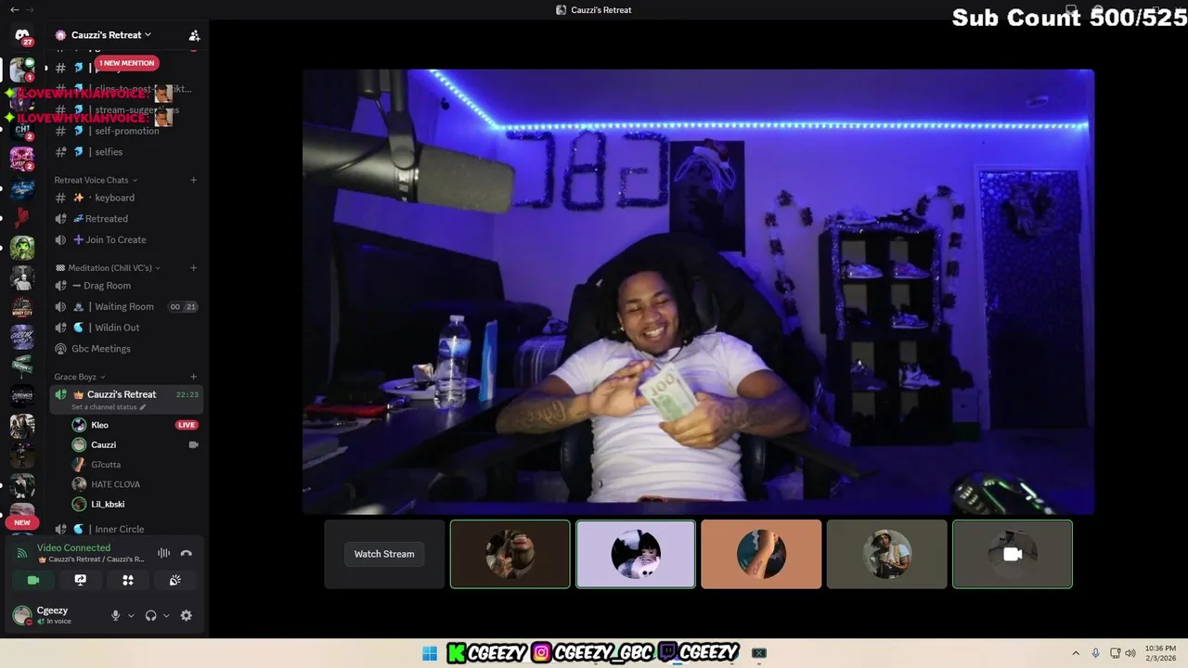Add a channel to the Meditation category
1188x668 pixels.
[193, 268]
